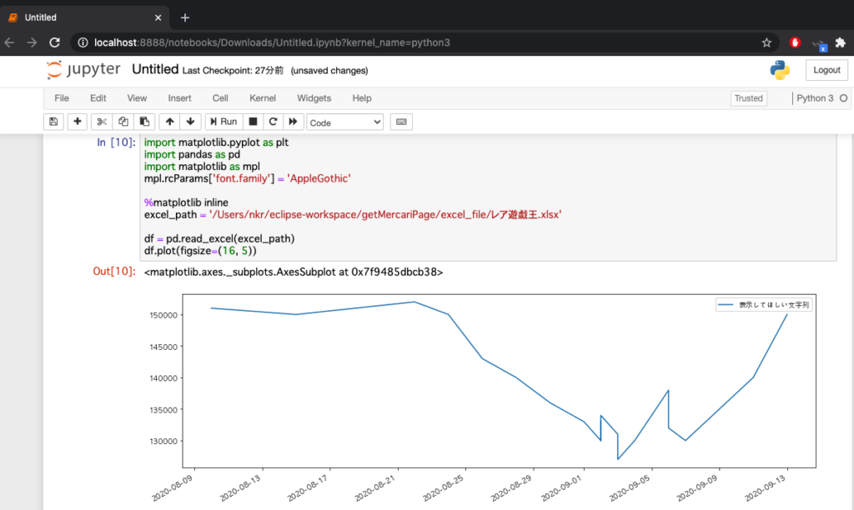Open the Help menu
Screen dimensions: 854x510
coord(362,98)
